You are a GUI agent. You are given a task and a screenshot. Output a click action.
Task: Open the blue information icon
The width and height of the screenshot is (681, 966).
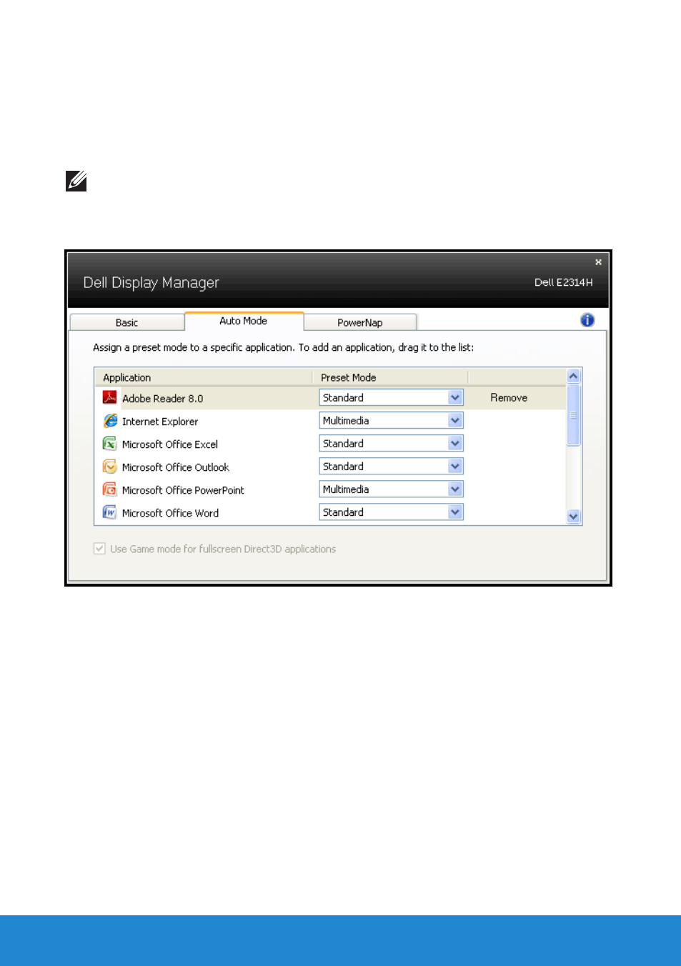[587, 320]
